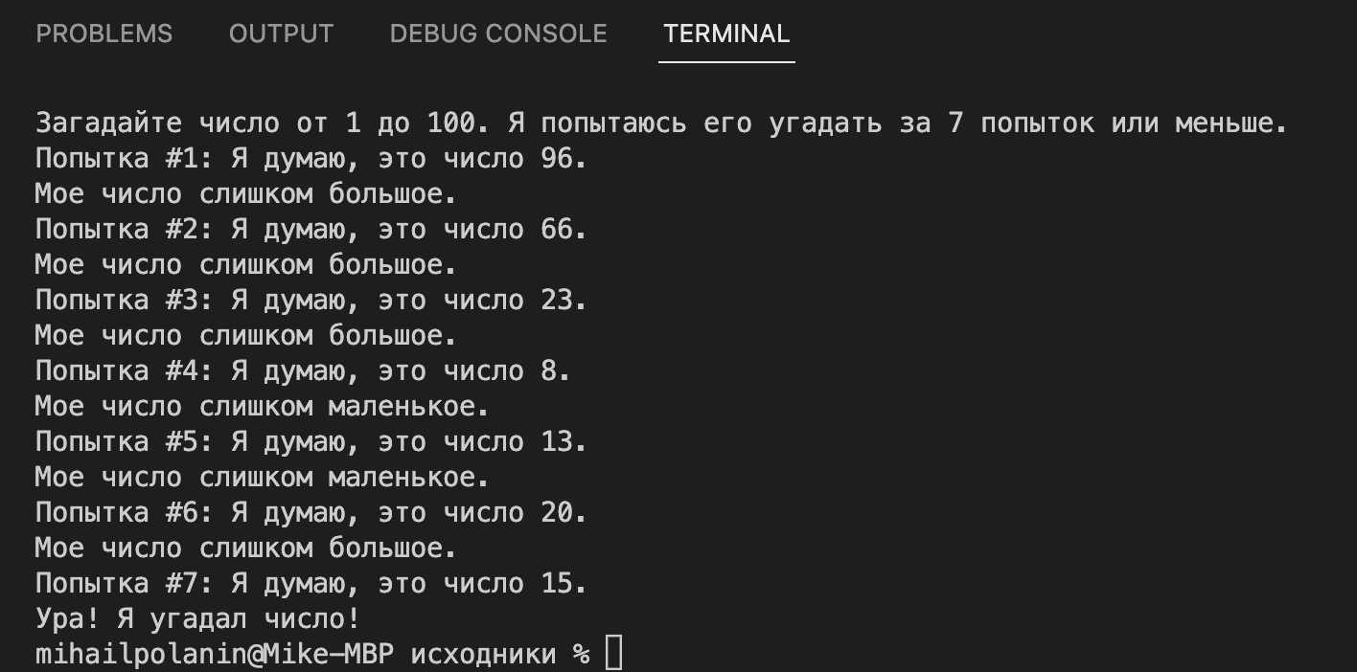Click the guess number 66 in attempt #2
This screenshot has height=672, width=1357.
(x=558, y=229)
